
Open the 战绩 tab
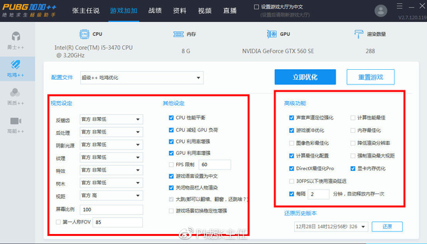(x=155, y=11)
